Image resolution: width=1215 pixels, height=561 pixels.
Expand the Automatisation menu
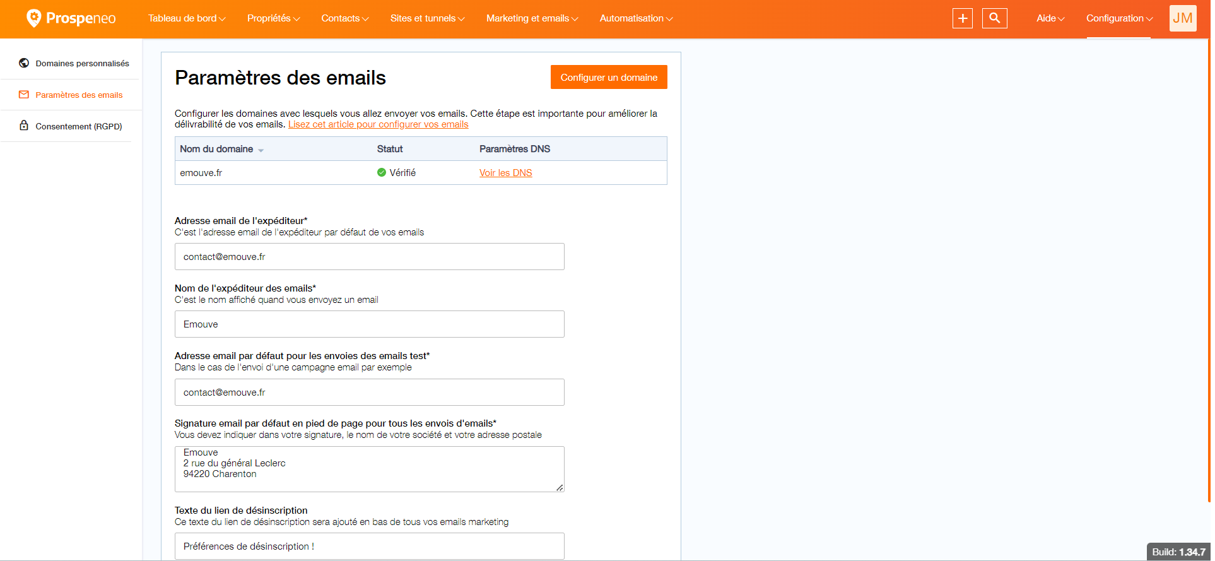(636, 18)
